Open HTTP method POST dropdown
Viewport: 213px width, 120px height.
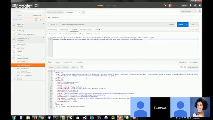click(54, 24)
